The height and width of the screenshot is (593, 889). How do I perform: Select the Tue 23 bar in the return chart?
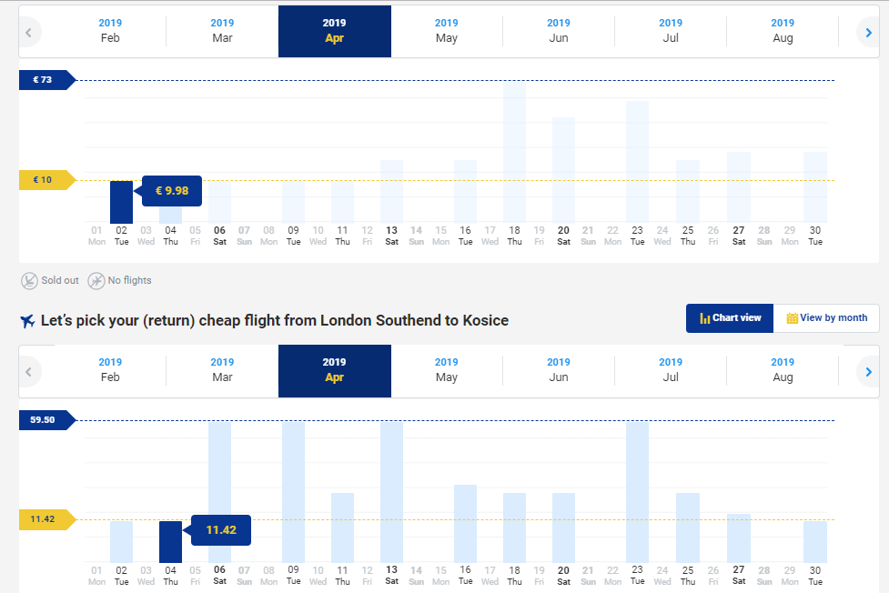pyautogui.click(x=637, y=491)
